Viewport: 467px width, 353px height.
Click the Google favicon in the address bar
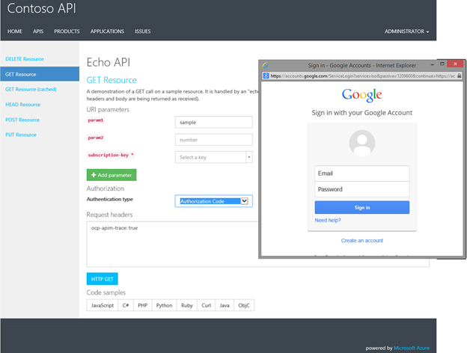tap(266, 76)
